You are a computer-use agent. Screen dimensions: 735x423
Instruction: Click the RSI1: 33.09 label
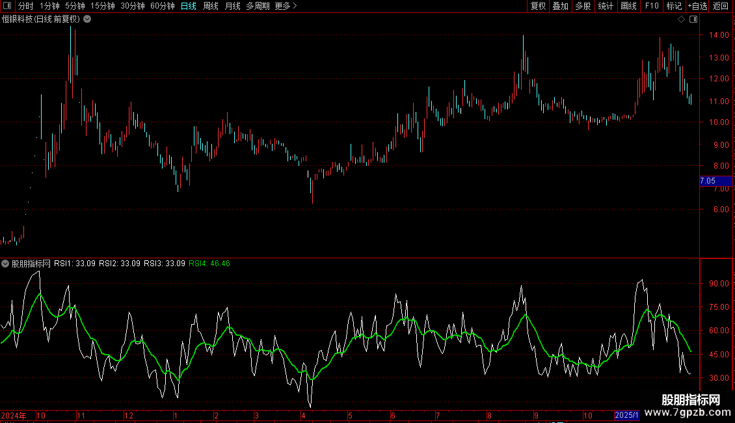click(75, 264)
